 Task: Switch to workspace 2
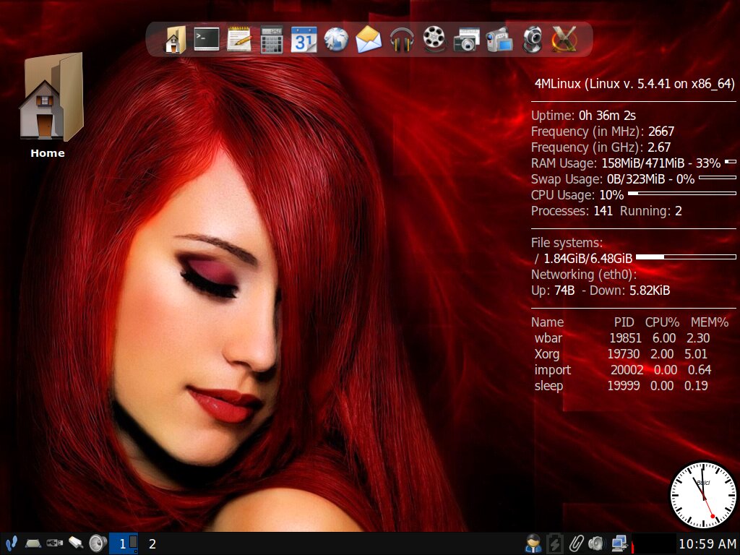(152, 544)
